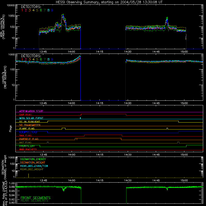Pick cyan detector 8 in rear segments legend
The height and width of the screenshot is (206, 206).
[48, 59]
